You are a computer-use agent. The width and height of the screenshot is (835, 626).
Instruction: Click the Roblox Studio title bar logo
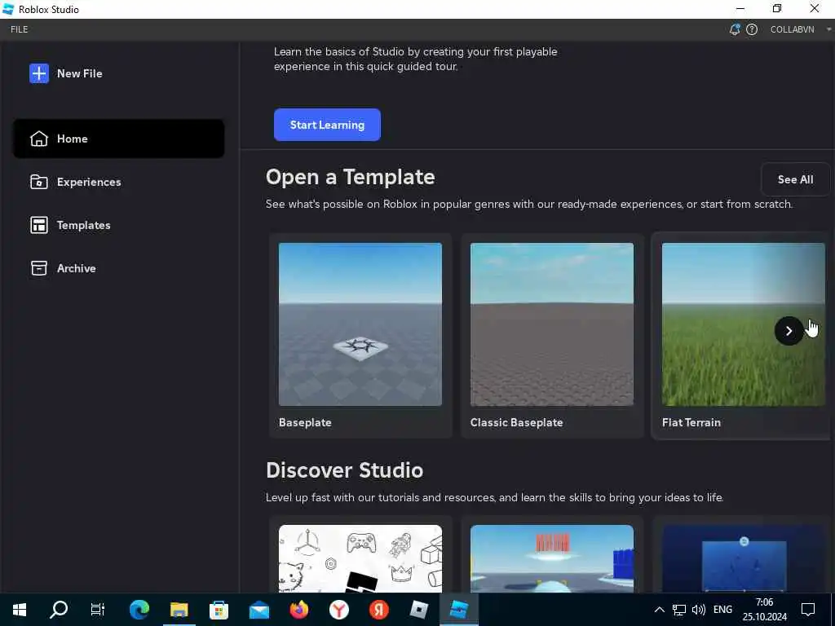pyautogui.click(x=8, y=9)
